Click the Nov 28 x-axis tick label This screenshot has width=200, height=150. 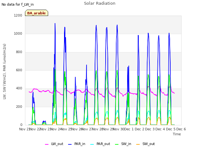tap(98, 129)
